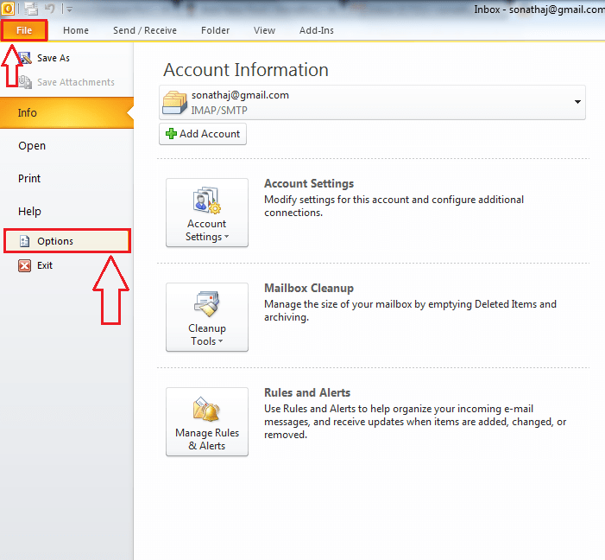Open the Send / Receive tab
Image resolution: width=605 pixels, height=560 pixels.
coord(145,30)
